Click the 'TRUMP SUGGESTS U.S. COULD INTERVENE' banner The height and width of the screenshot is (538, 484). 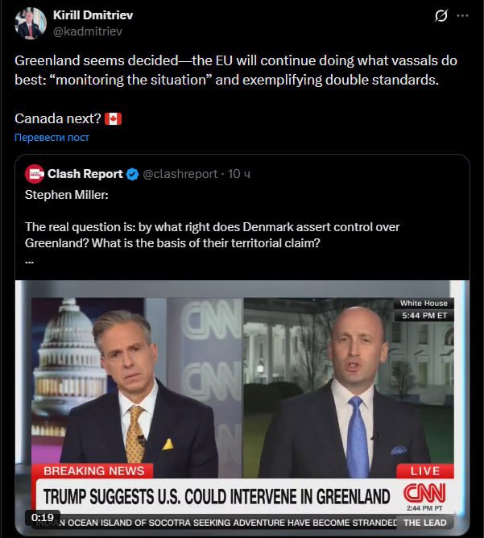click(x=217, y=496)
